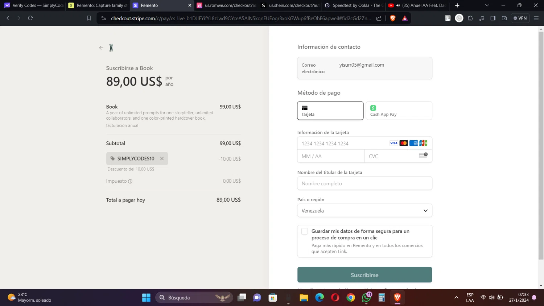
Task: Open the tab search chevron
Action: click(x=487, y=5)
